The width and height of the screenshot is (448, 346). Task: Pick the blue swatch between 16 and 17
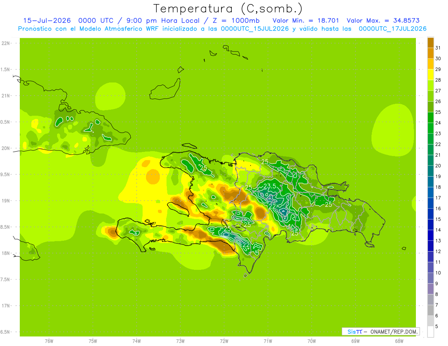tap(430, 203)
